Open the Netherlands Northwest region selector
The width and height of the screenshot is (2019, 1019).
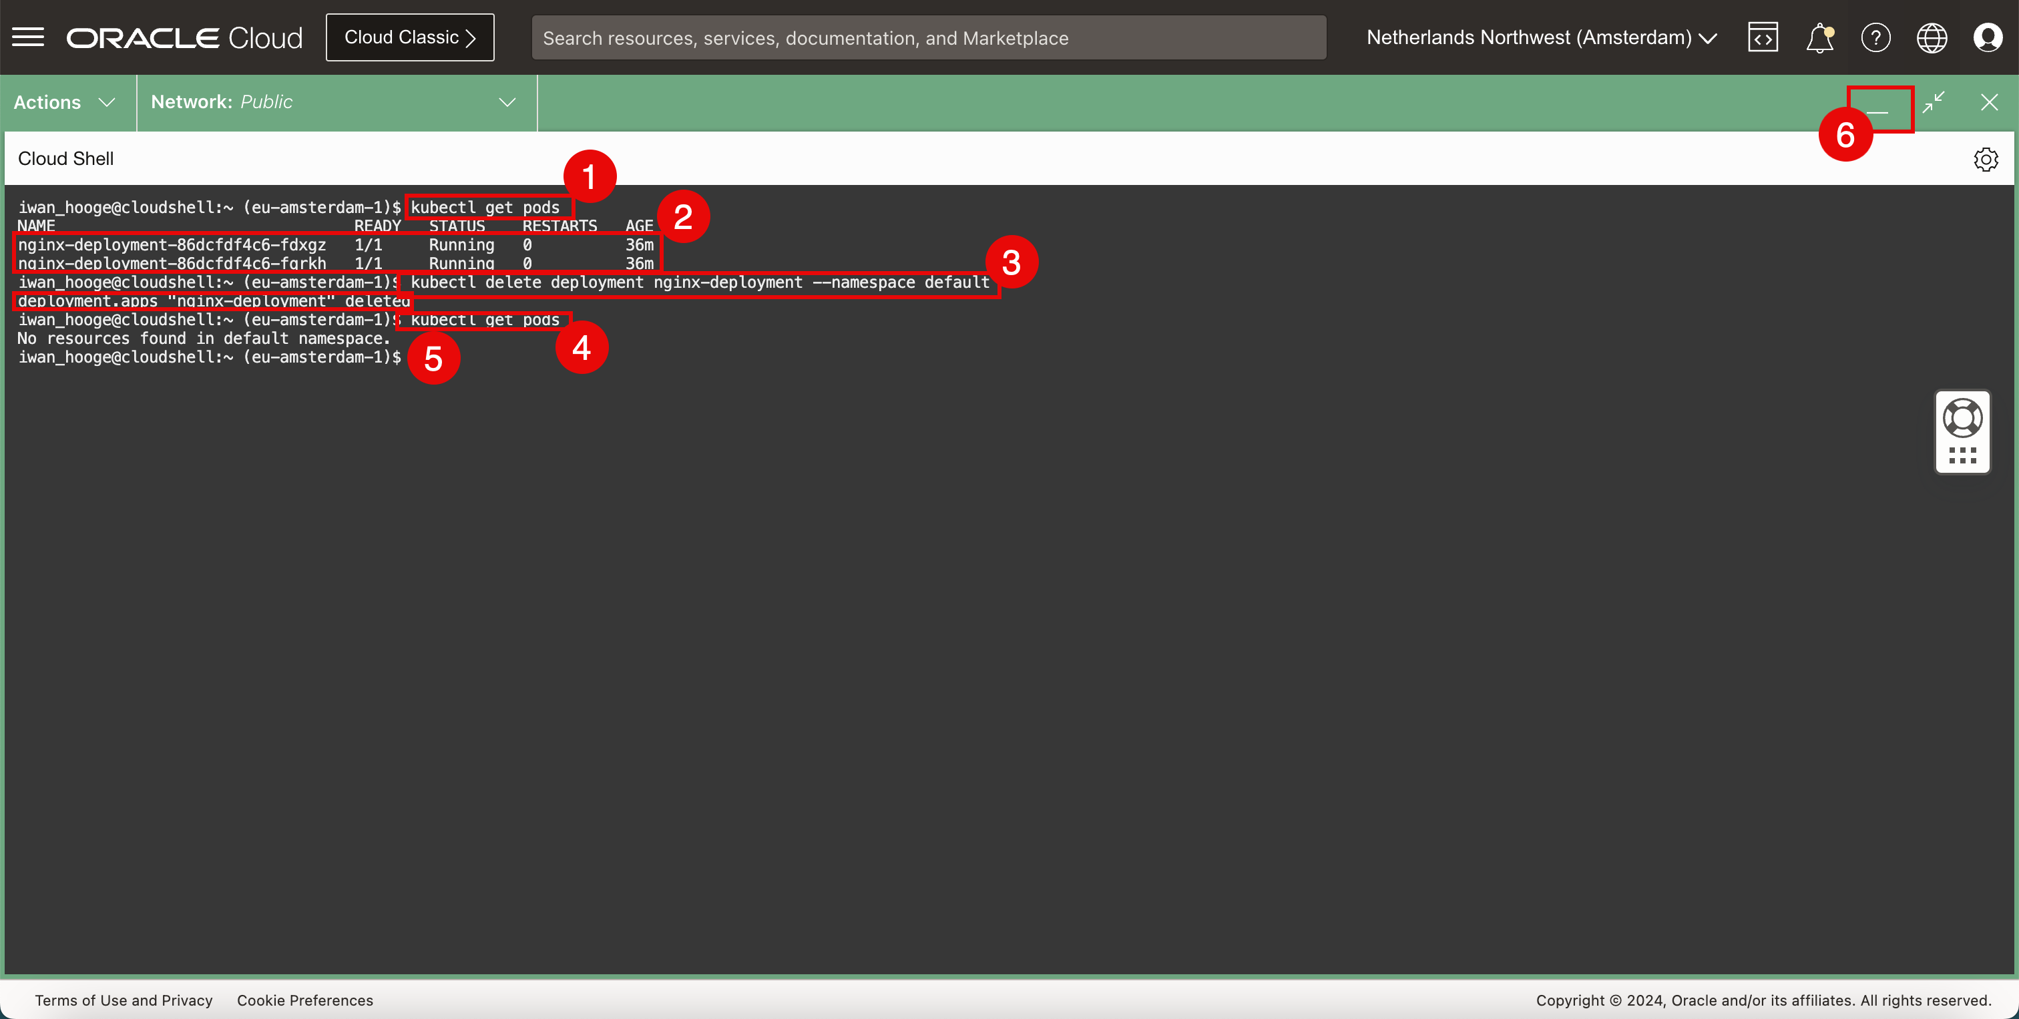1541,37
